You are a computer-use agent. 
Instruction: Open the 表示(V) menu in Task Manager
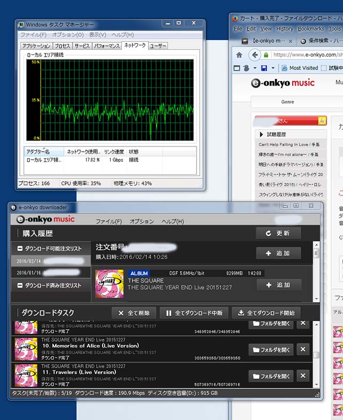pyautogui.click(x=97, y=35)
